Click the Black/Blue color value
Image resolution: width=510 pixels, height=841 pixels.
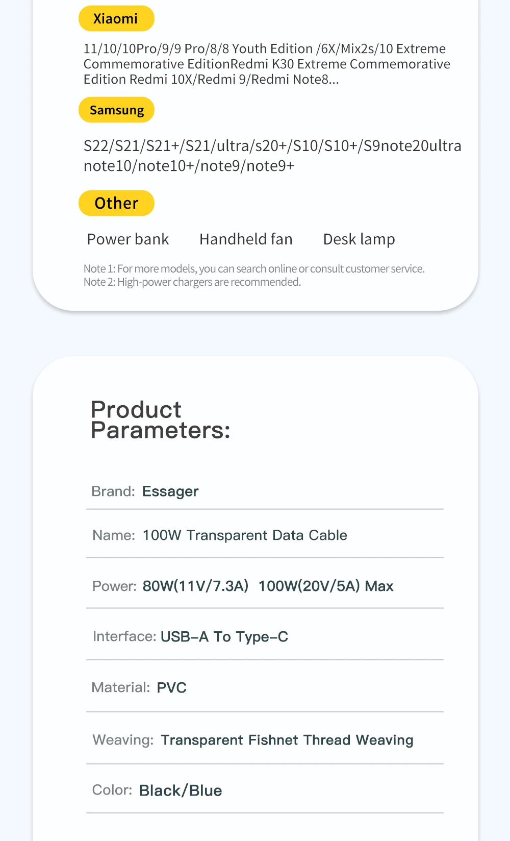click(181, 790)
